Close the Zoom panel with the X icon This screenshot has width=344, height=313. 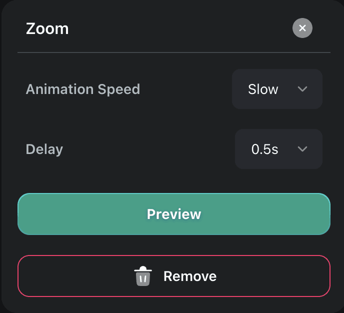(302, 28)
